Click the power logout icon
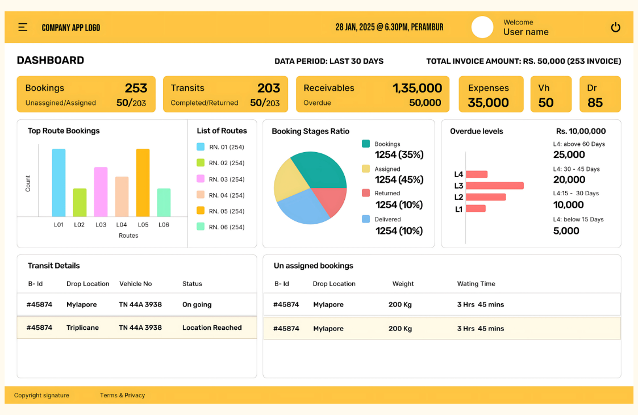638x415 pixels. pyautogui.click(x=616, y=27)
